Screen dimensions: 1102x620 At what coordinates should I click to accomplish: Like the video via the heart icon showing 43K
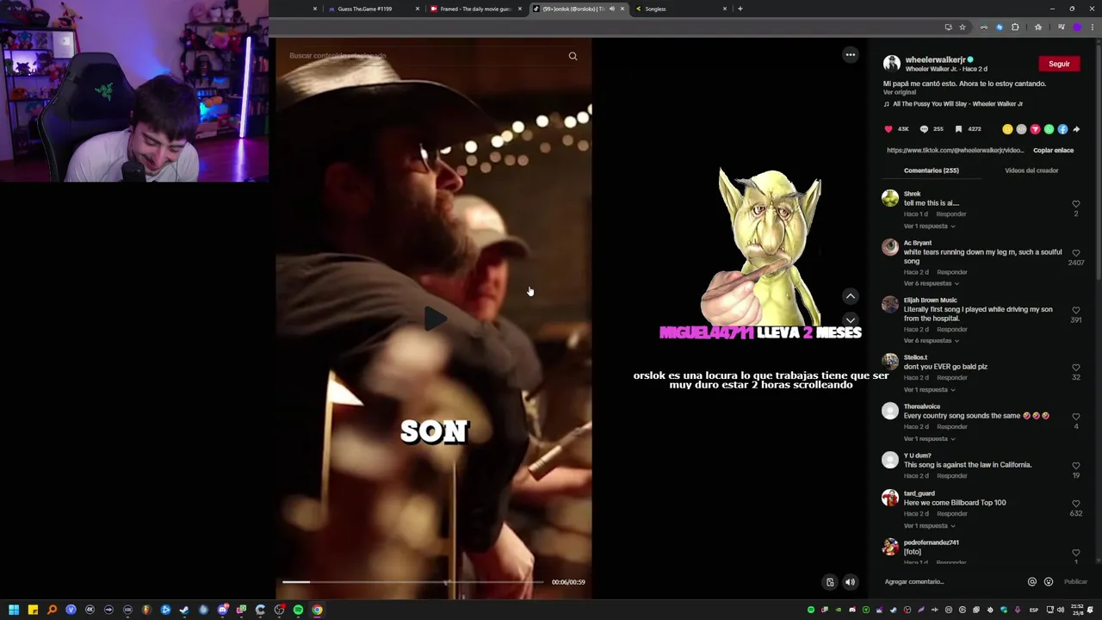point(888,129)
